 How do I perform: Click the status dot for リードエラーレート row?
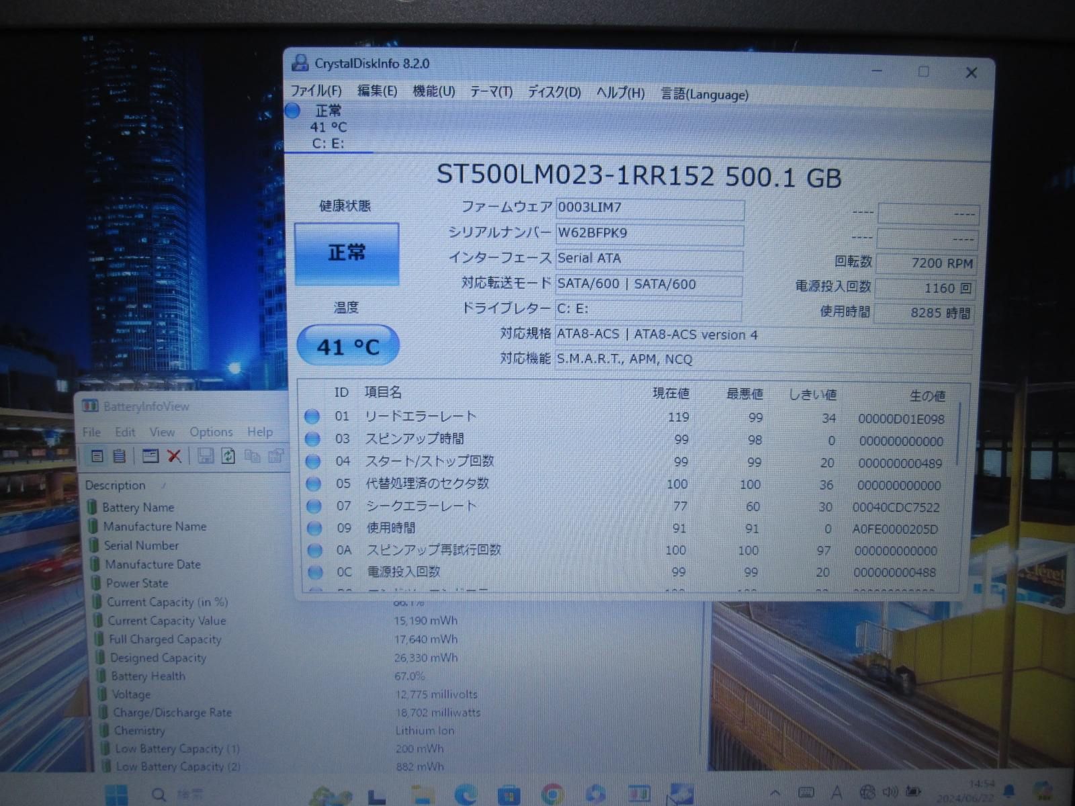312,416
